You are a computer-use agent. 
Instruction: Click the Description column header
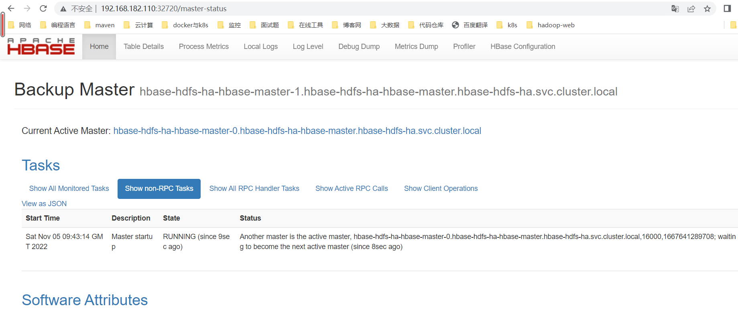point(131,218)
